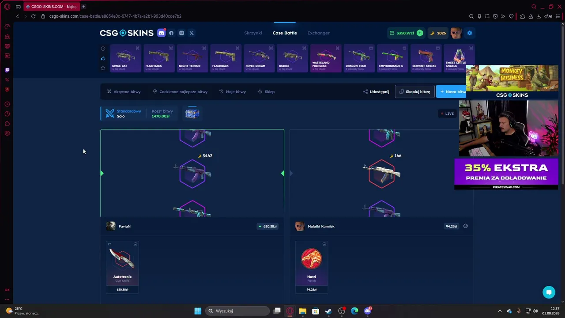Image resolution: width=565 pixels, height=318 pixels.
Task: Open the Howl Patch item card
Action: [x=311, y=267]
